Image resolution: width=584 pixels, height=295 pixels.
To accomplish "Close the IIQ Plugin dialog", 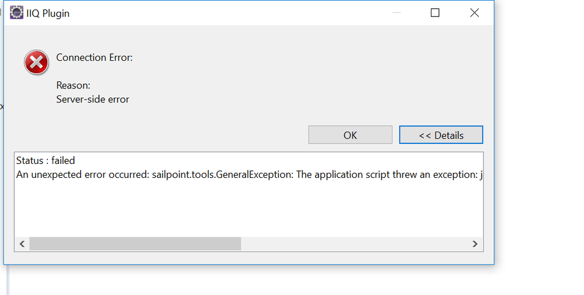I will (474, 13).
